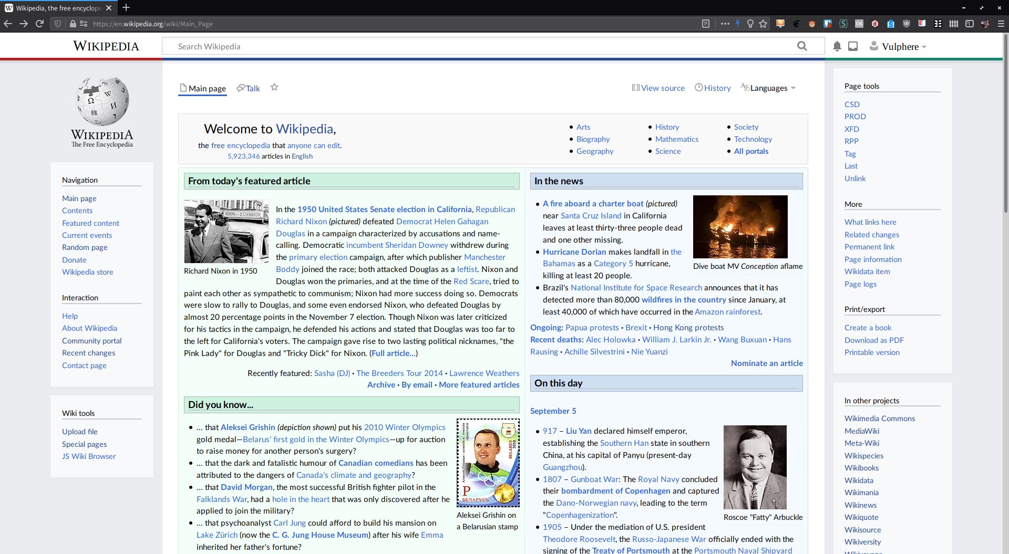Click the GNOME foot extension icon

click(x=796, y=24)
